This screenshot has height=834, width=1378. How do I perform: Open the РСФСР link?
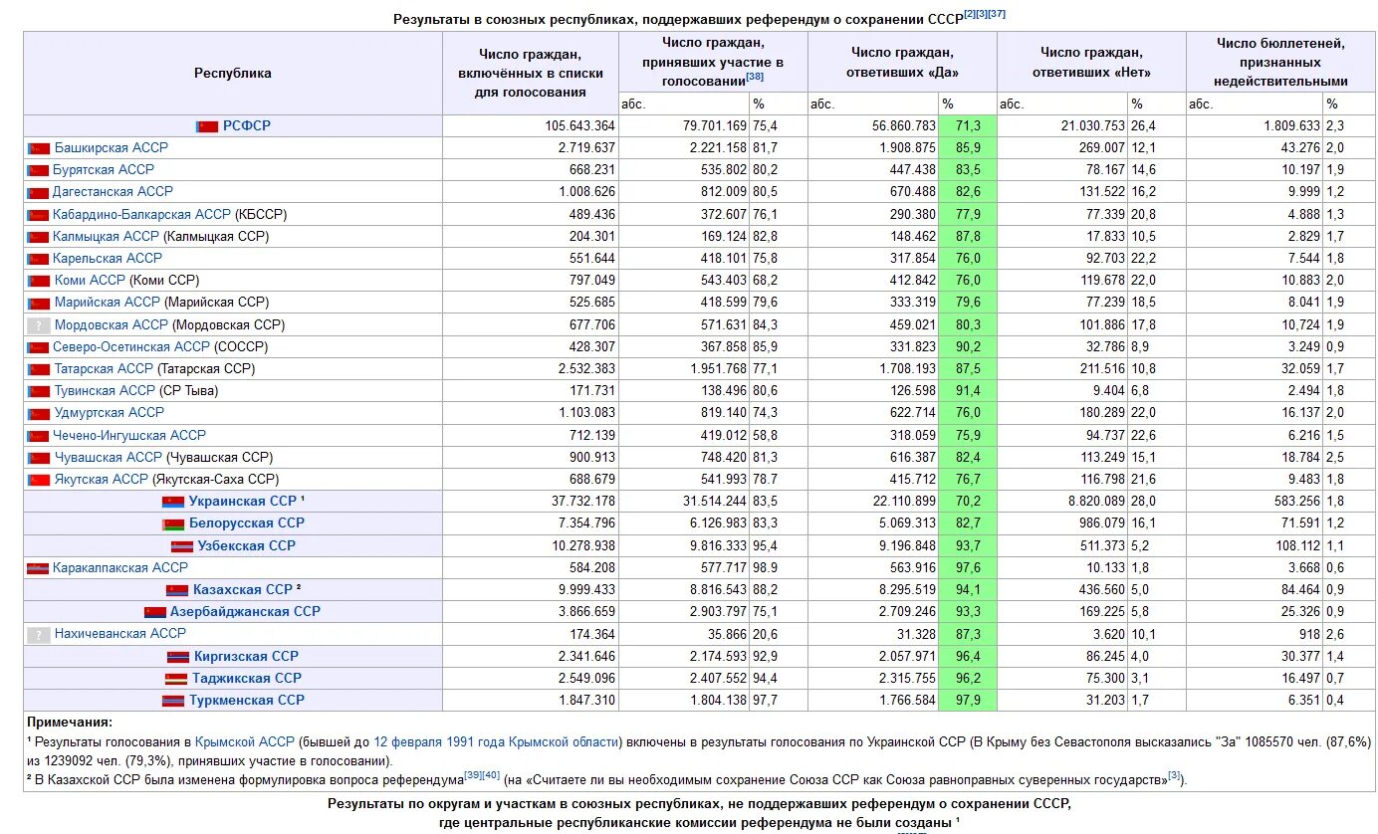coord(247,126)
